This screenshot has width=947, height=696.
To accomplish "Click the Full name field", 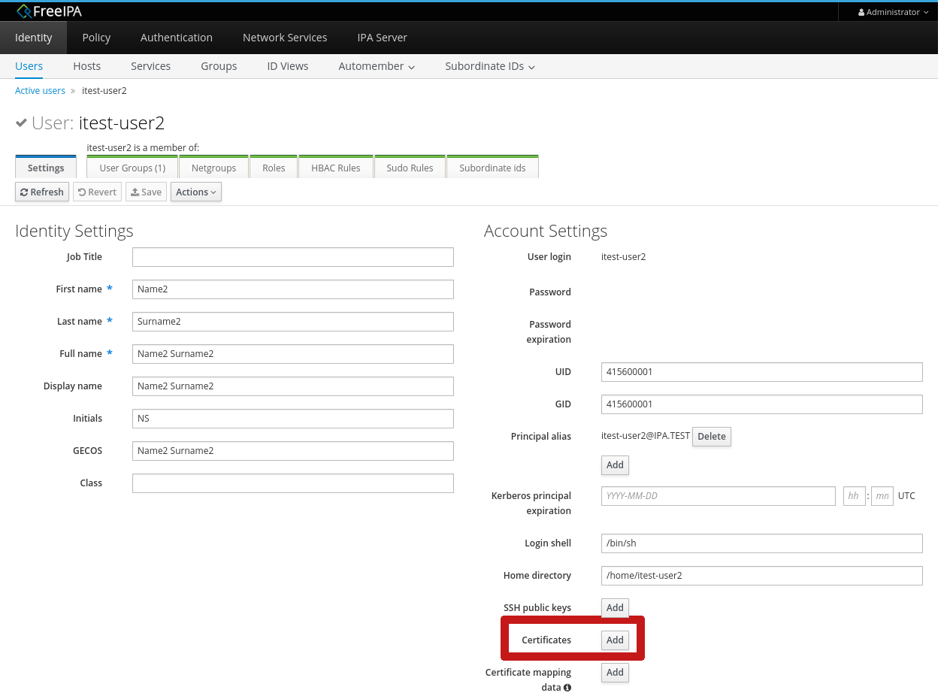I will [293, 354].
